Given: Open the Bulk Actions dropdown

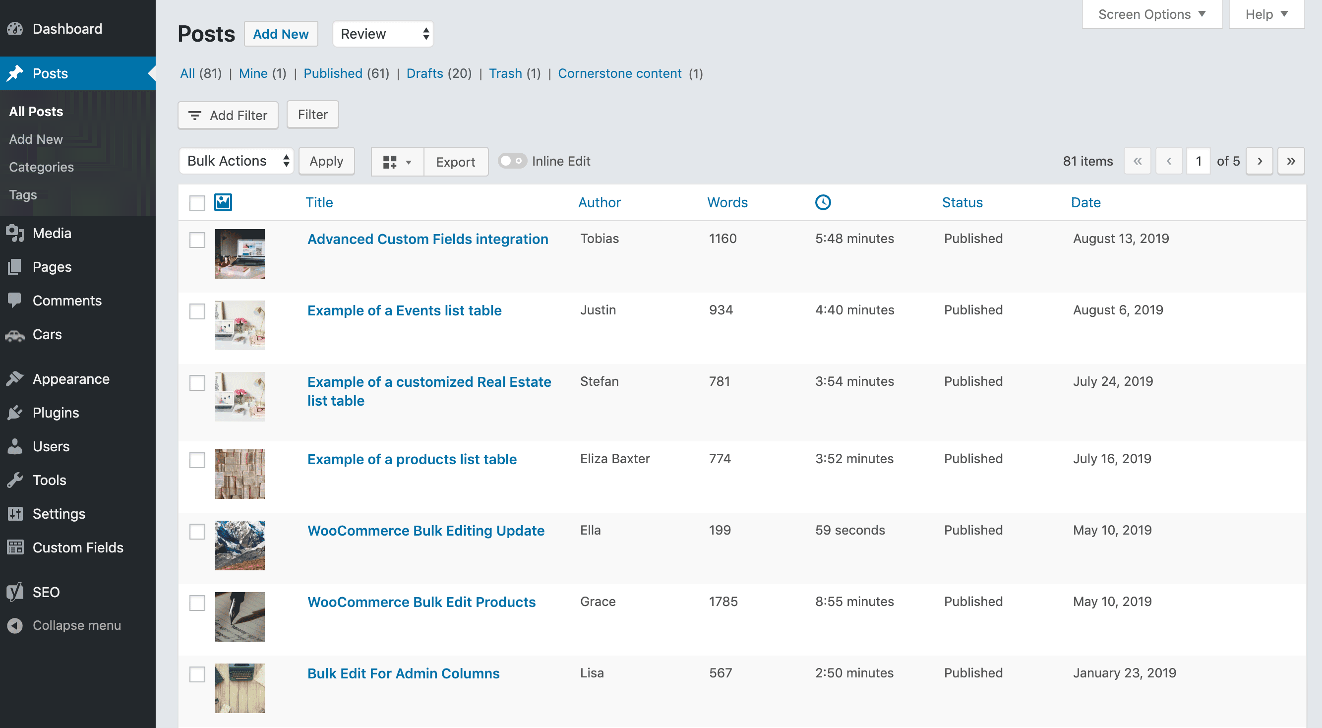Looking at the screenshot, I should 236,161.
